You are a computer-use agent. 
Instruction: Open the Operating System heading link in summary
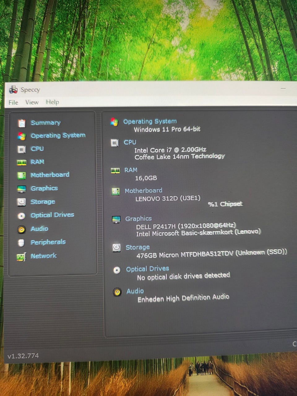pos(150,122)
